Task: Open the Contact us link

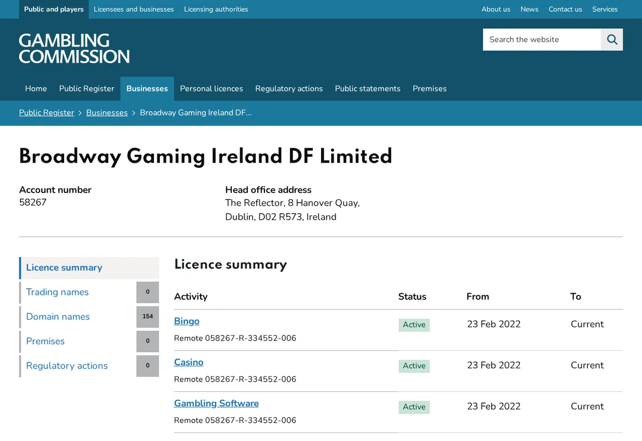Action: (x=565, y=9)
